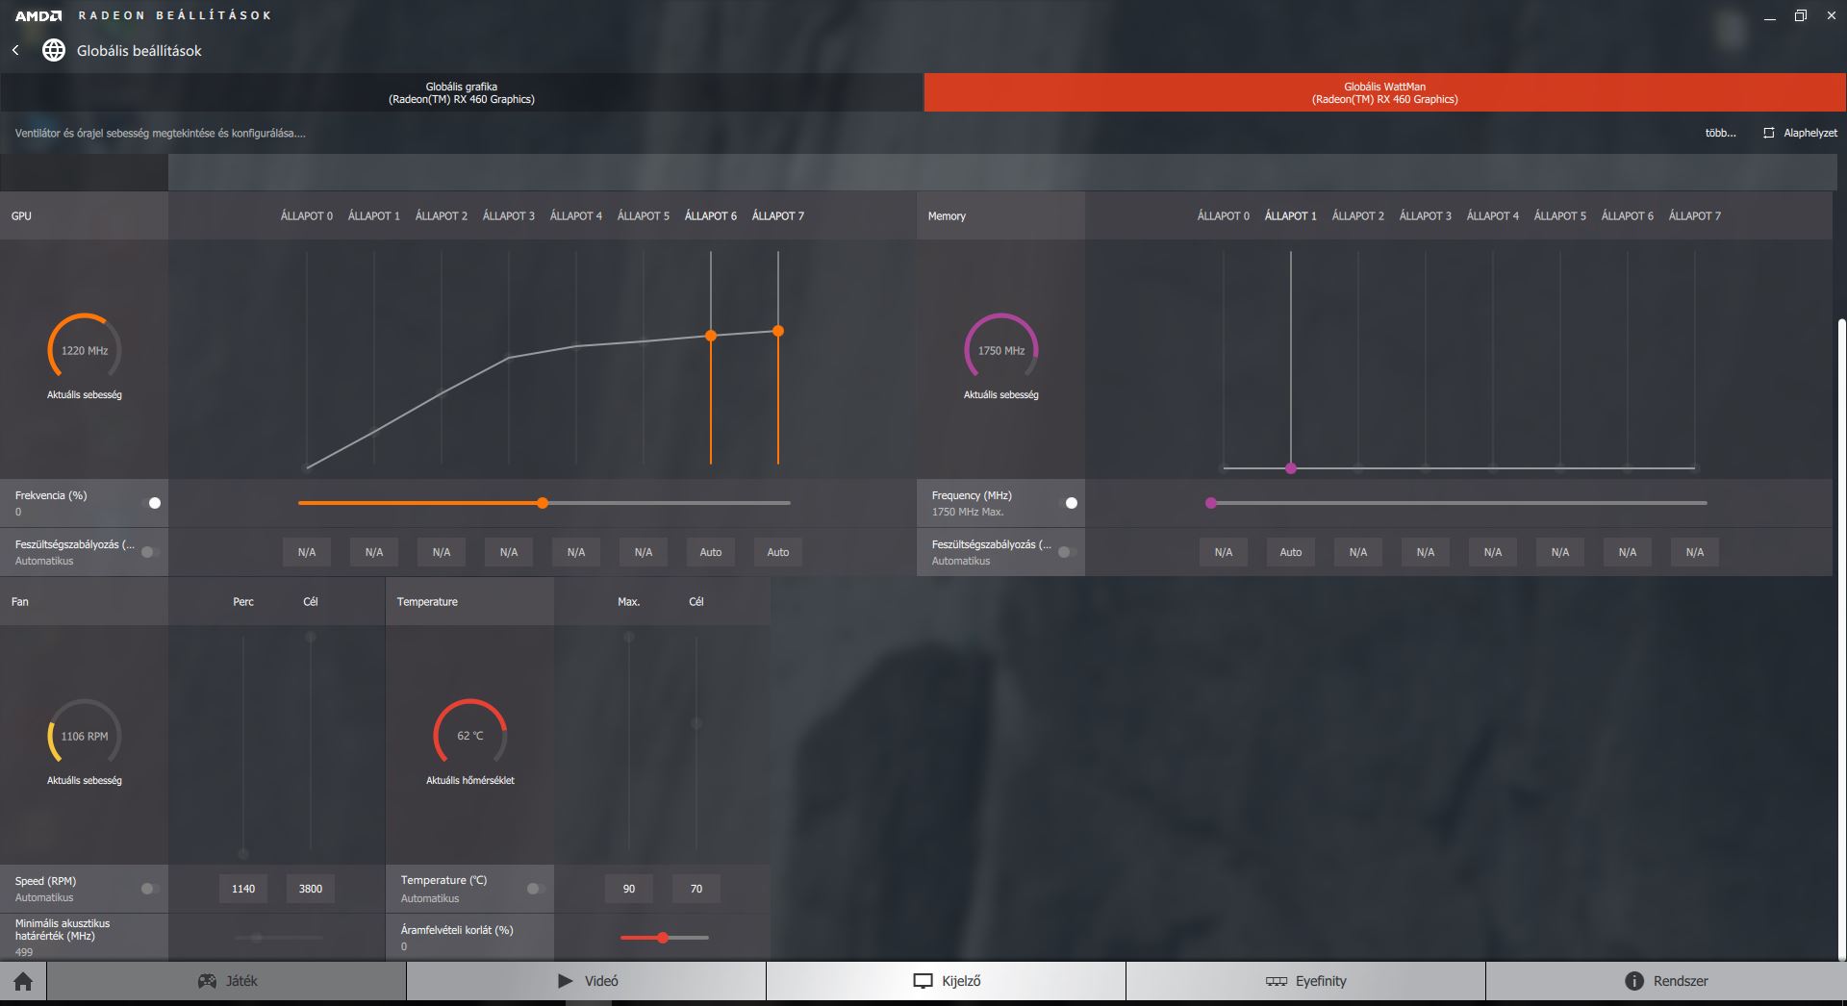Click the temperature Cél value 70
Screen dimensions: 1847x1006
point(696,889)
